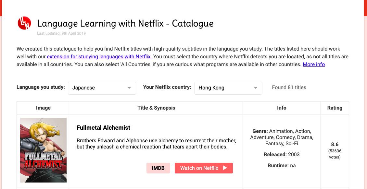Click the Genre list for Fullmetal Alchemist
This screenshot has width=367, height=189.
(x=282, y=137)
